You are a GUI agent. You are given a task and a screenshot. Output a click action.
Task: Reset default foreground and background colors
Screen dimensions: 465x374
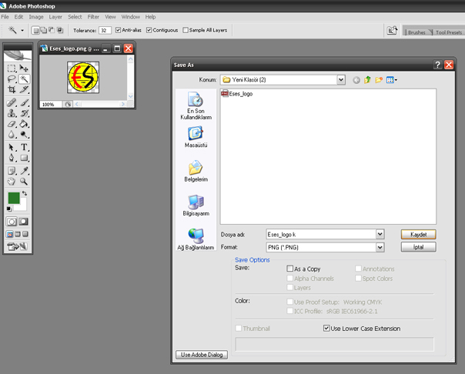(x=9, y=209)
